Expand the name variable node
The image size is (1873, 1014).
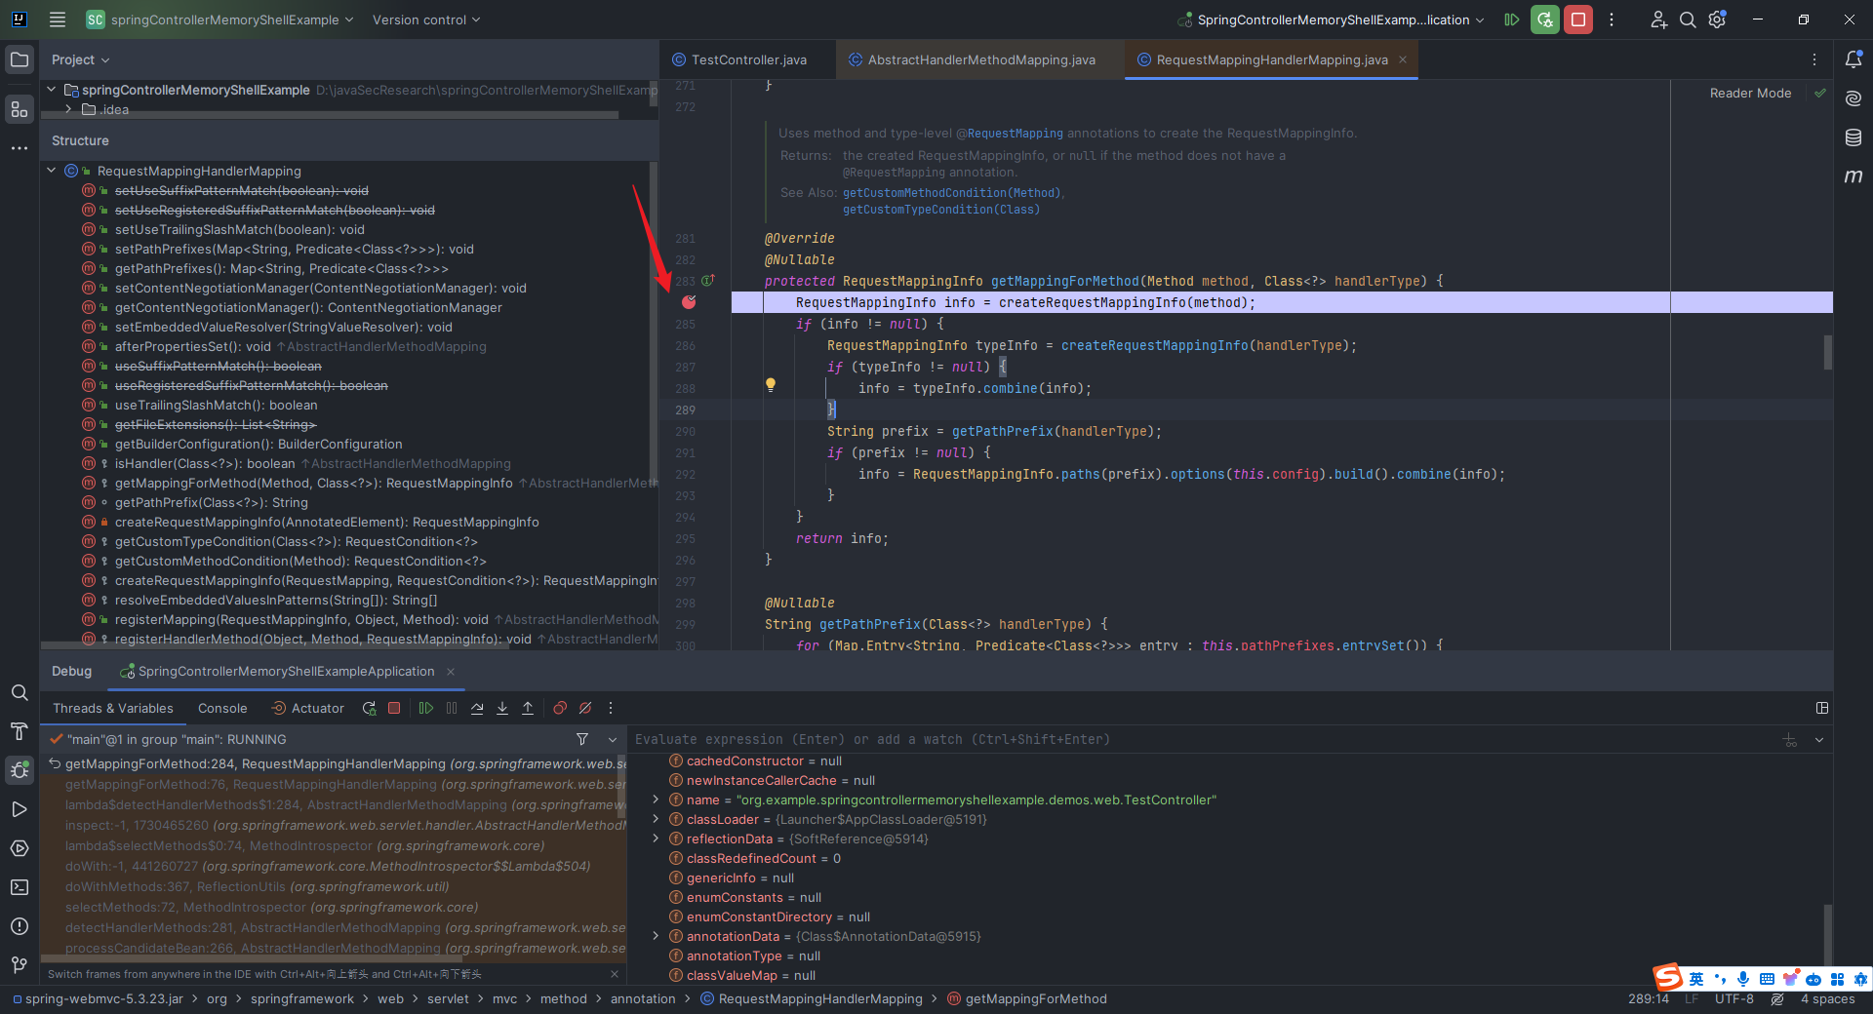[656, 799]
